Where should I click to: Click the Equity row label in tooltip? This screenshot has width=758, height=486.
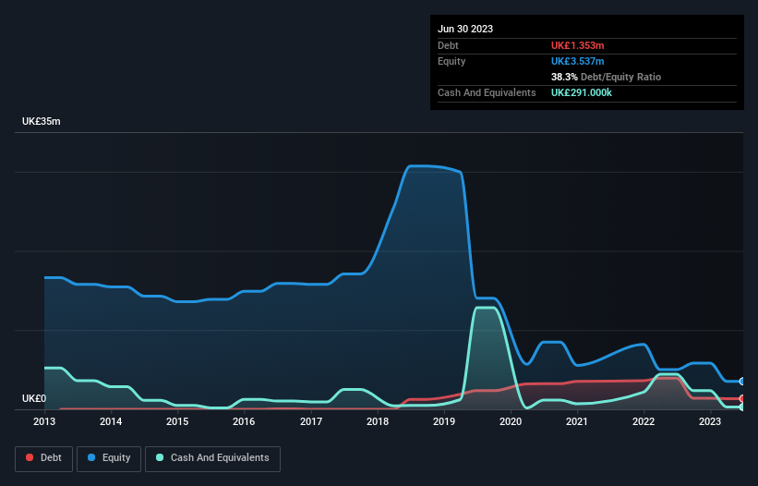point(451,61)
